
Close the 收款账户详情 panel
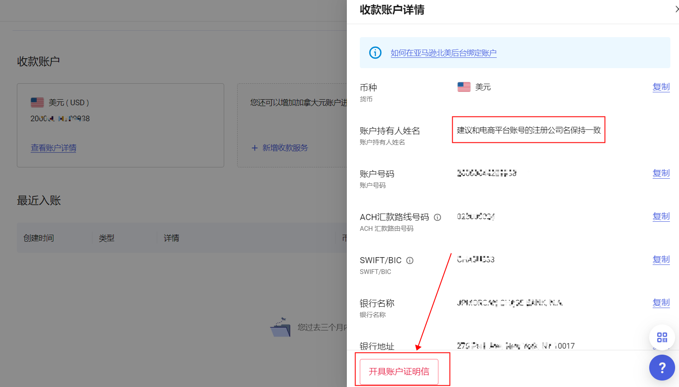point(676,9)
